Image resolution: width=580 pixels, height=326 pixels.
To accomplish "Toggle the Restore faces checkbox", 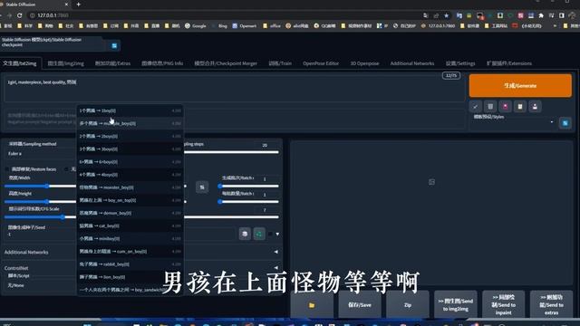I will point(8,169).
